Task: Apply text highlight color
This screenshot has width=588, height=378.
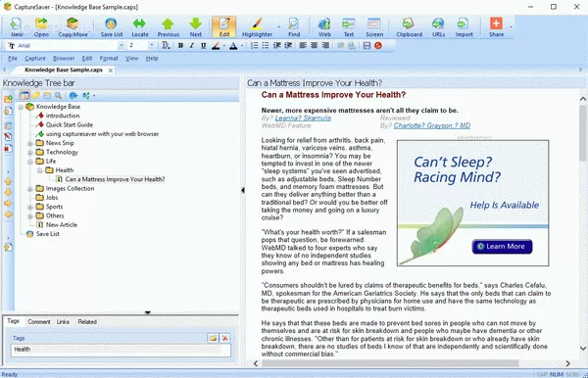Action: coord(216,46)
